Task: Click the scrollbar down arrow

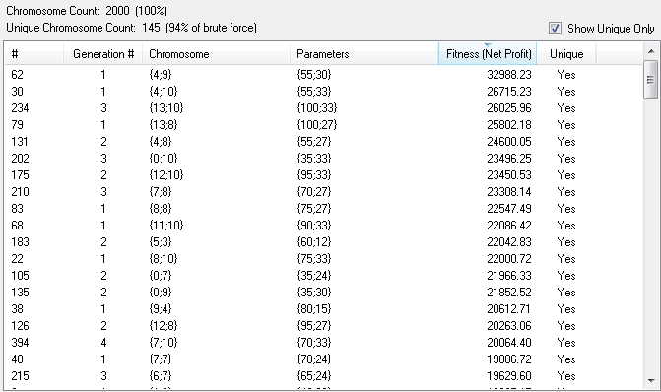Action: tap(651, 381)
